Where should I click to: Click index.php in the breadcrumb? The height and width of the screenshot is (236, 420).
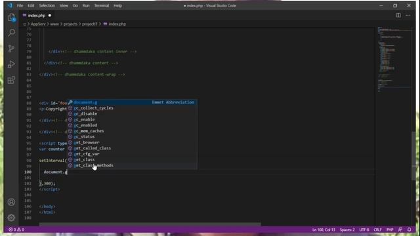tap(117, 24)
